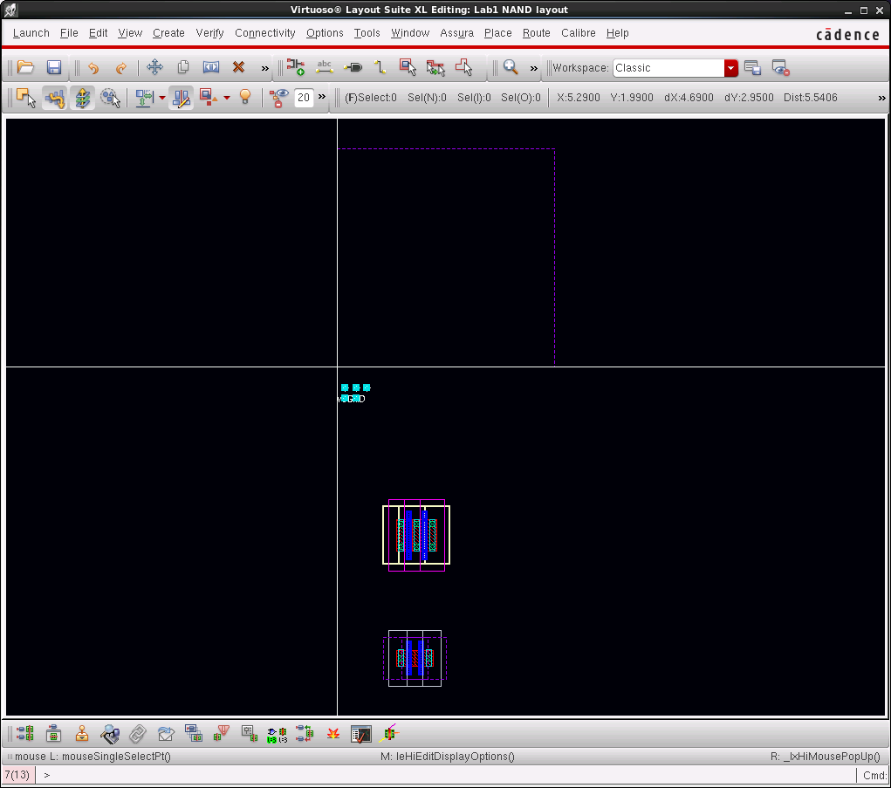Viewport: 891px width, 788px height.
Task: Click the Open folder icon
Action: point(25,67)
